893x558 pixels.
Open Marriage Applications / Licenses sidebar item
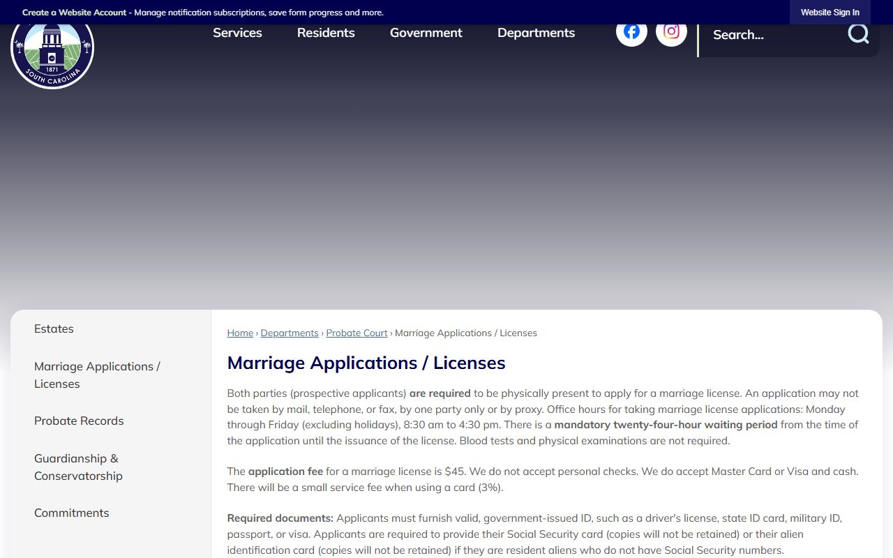pos(97,375)
